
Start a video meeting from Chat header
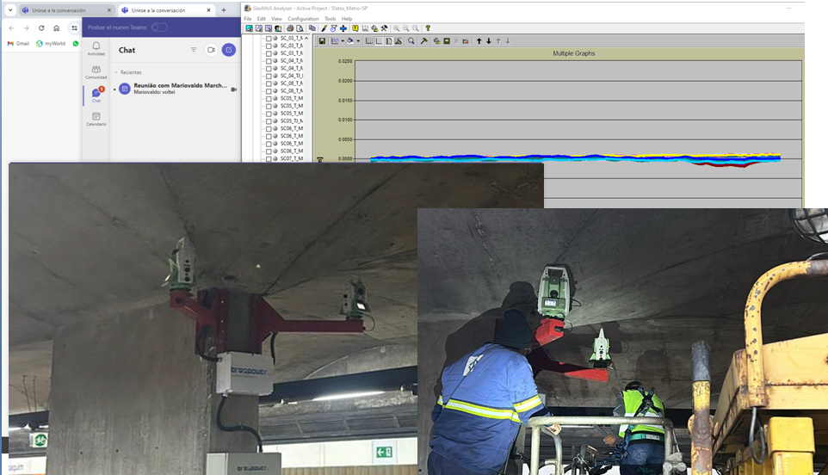click(211, 50)
